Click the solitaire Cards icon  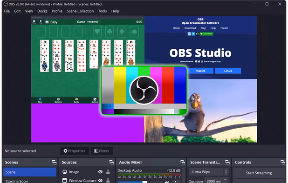point(76,100)
